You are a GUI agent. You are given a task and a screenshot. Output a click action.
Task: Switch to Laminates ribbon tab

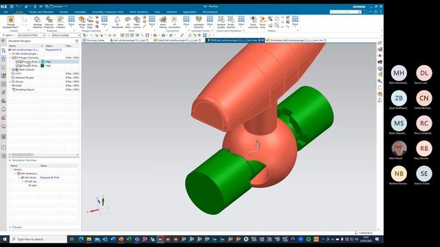(80, 12)
